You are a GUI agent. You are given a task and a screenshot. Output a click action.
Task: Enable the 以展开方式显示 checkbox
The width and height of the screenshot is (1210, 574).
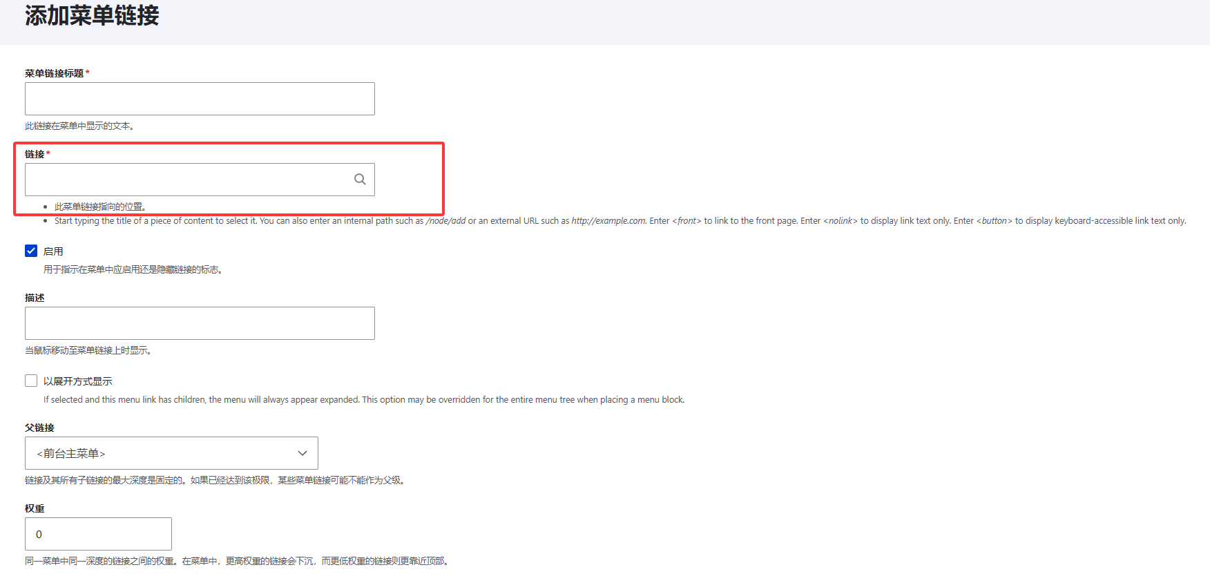tap(31, 381)
